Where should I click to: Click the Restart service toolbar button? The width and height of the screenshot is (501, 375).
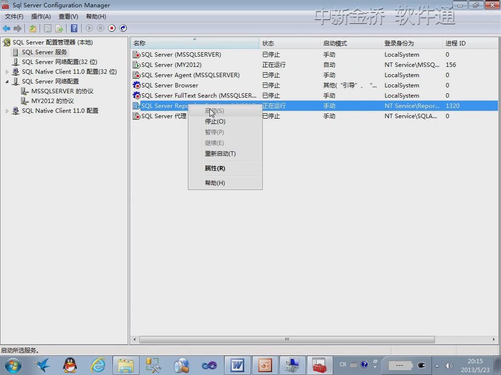click(x=123, y=28)
